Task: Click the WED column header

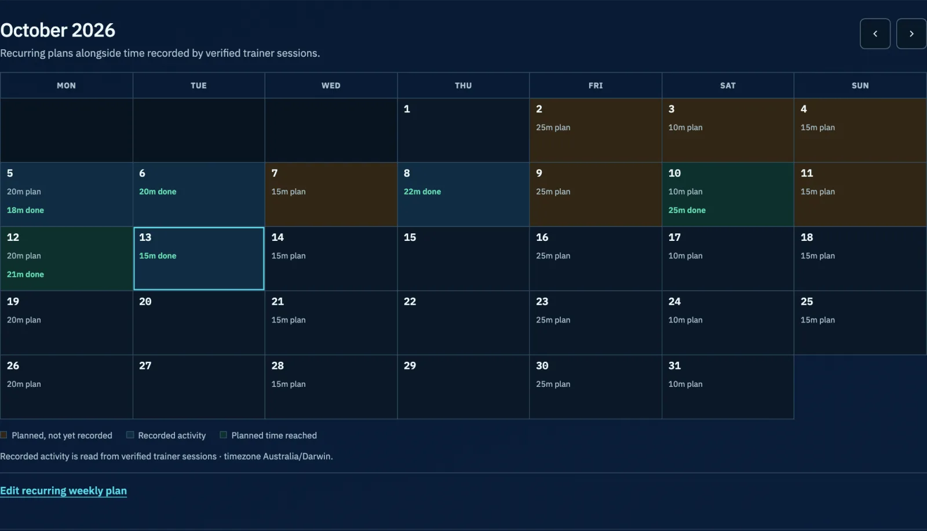Action: tap(331, 86)
